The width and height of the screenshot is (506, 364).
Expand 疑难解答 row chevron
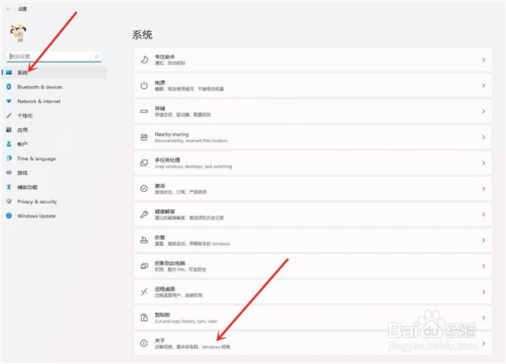484,214
